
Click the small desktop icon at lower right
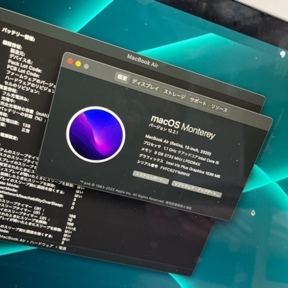pos(253,213)
